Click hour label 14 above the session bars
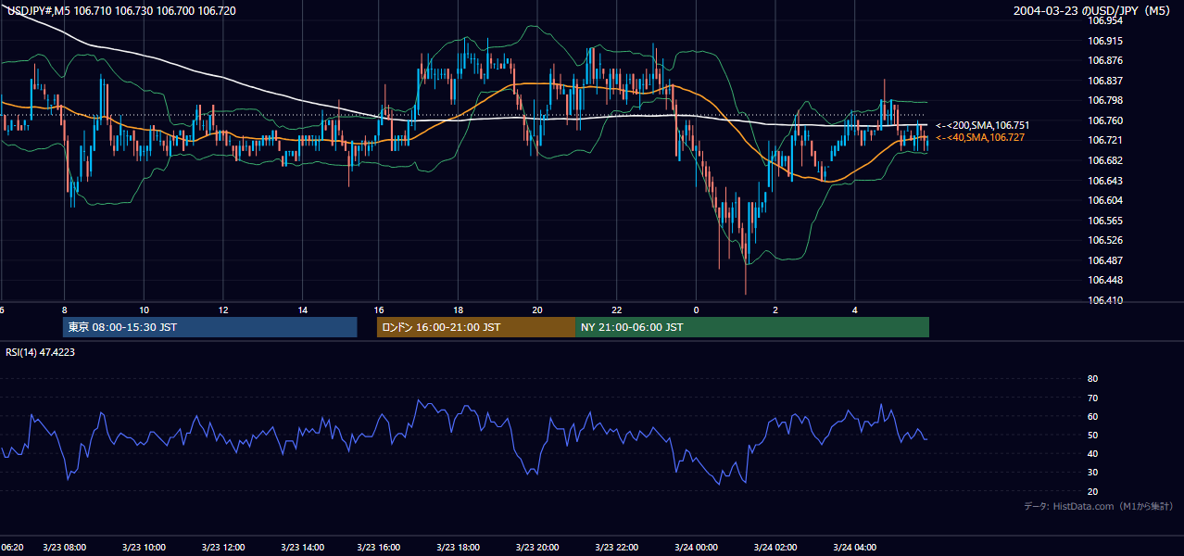The image size is (1184, 556). click(303, 310)
